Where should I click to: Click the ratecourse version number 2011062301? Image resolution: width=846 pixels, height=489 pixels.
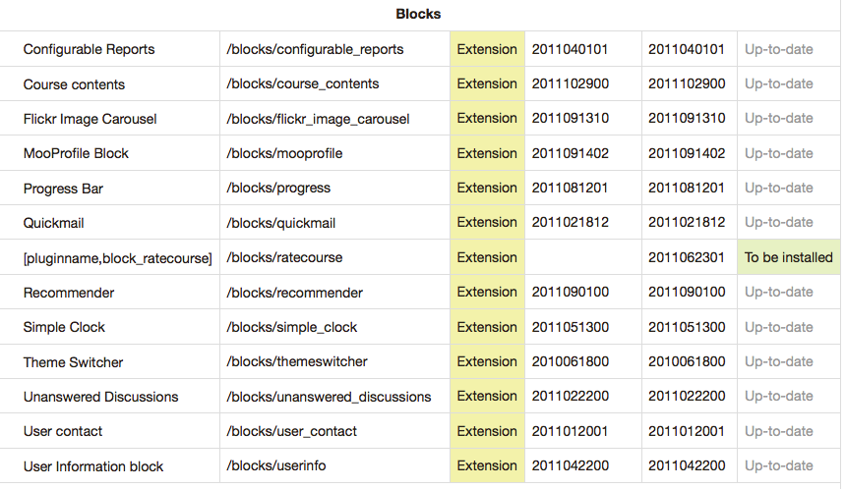coord(687,257)
